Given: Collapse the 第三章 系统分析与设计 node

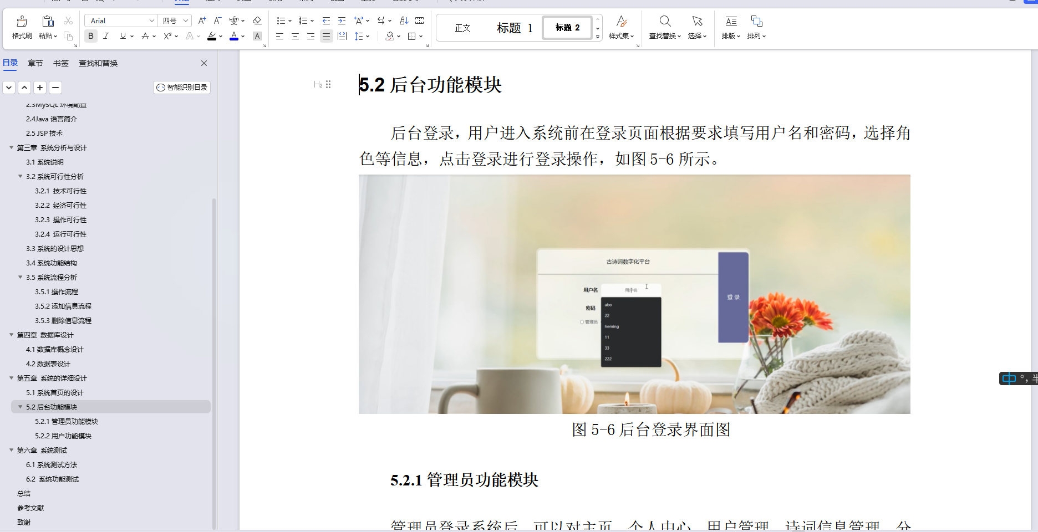Looking at the screenshot, I should tap(11, 147).
